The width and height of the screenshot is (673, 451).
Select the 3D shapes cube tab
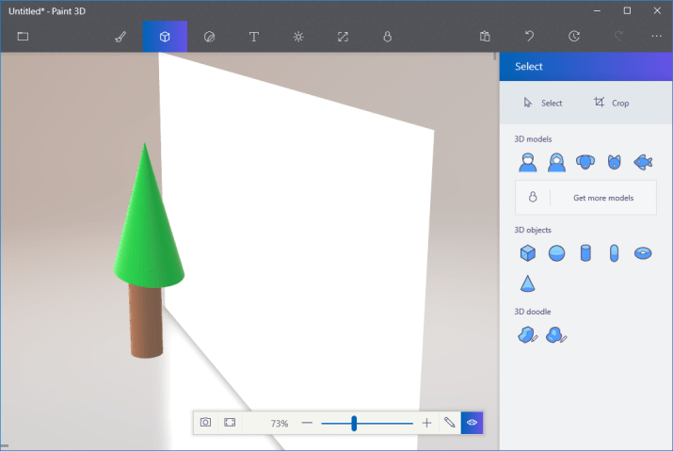tap(165, 37)
